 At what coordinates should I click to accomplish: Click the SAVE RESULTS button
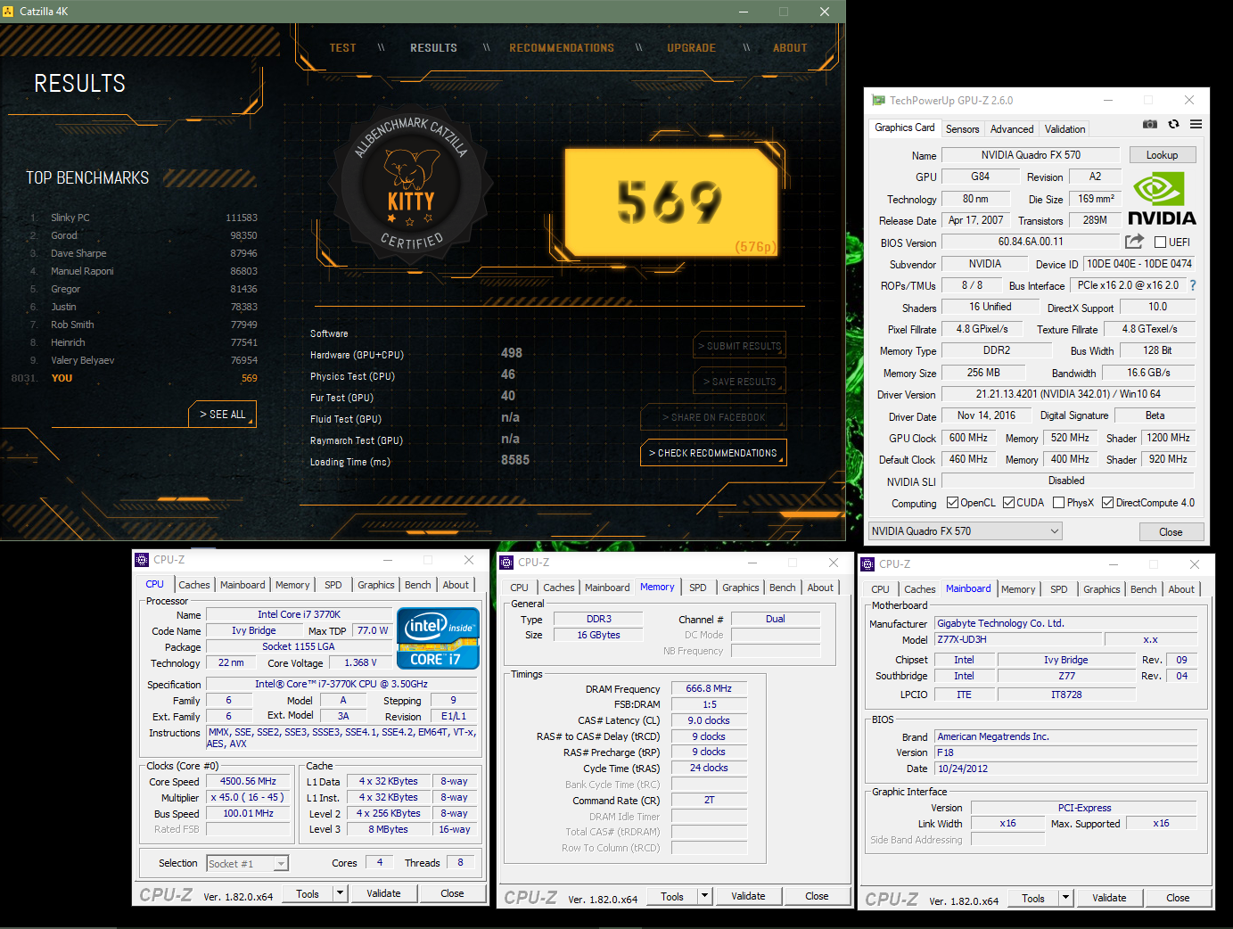pos(739,382)
